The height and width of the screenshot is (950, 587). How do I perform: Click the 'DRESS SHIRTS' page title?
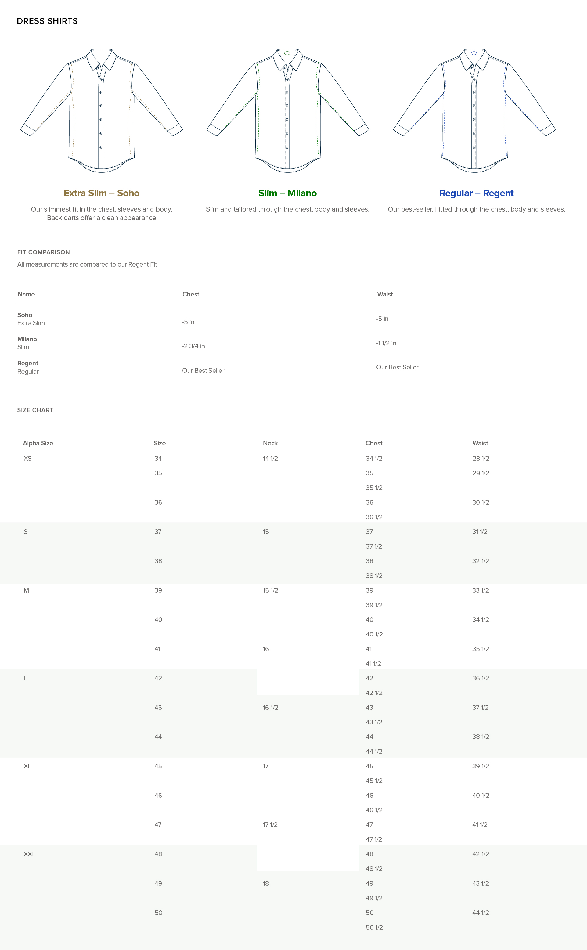[x=47, y=21]
